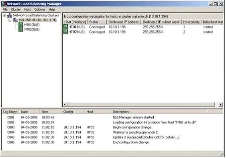
Task: Open the Options menu
Action: 40,10
